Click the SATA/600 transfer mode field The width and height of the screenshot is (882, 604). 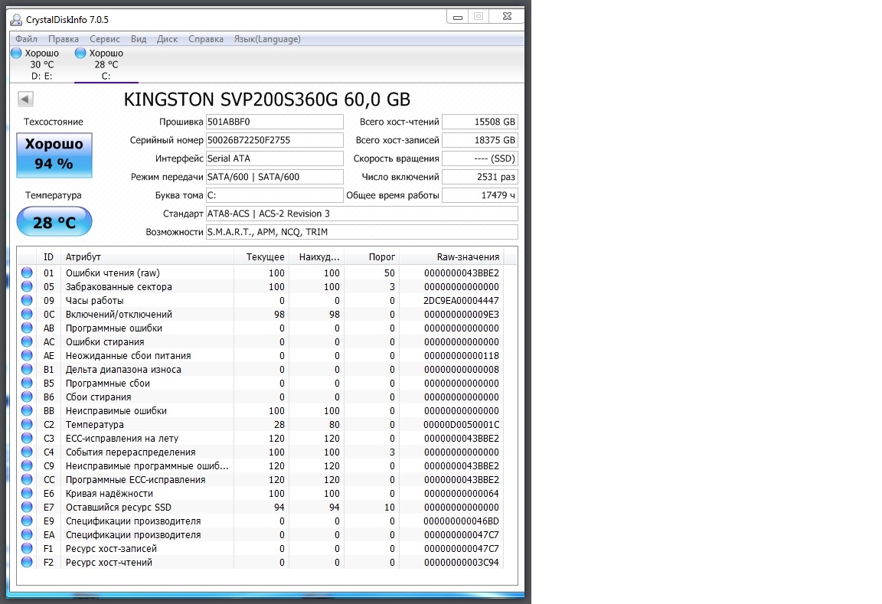[x=275, y=177]
